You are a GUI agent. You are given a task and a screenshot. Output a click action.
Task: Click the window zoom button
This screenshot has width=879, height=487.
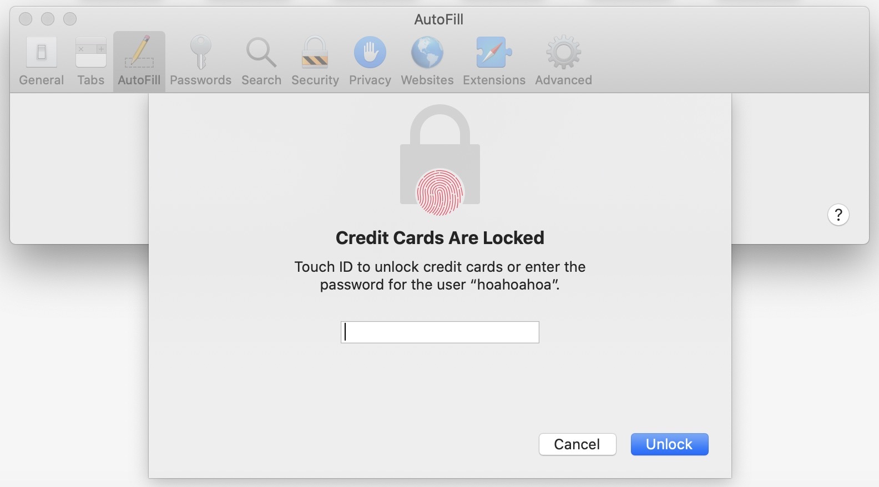pyautogui.click(x=70, y=19)
